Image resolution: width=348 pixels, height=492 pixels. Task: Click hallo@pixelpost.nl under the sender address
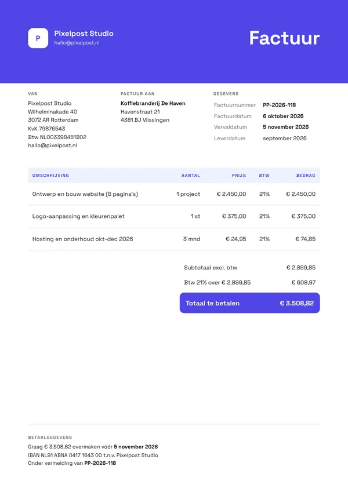(52, 145)
